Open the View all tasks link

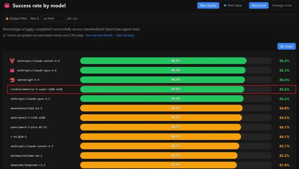[x=125, y=35]
